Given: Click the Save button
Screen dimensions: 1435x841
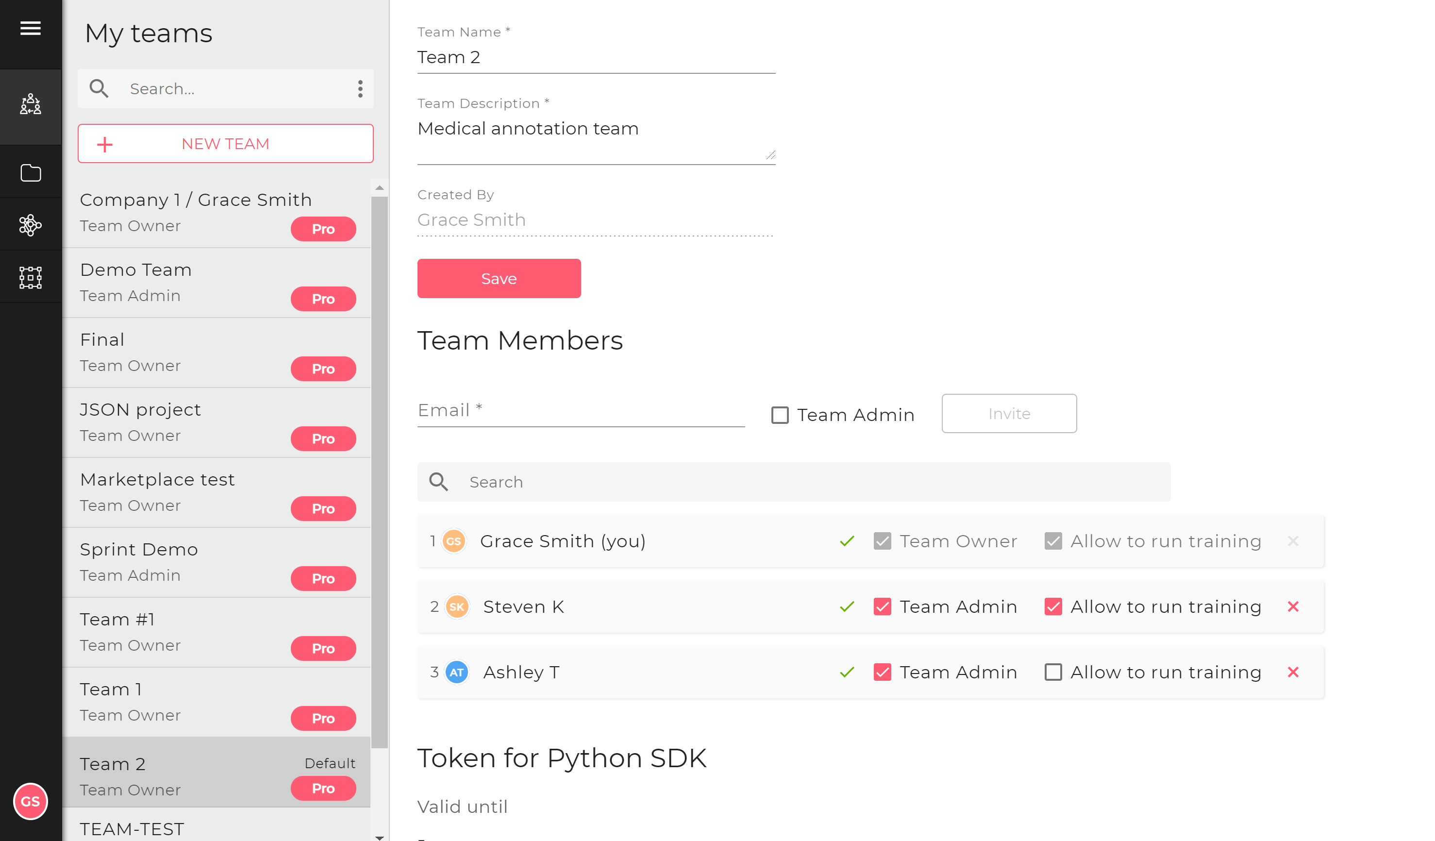Looking at the screenshot, I should point(499,278).
